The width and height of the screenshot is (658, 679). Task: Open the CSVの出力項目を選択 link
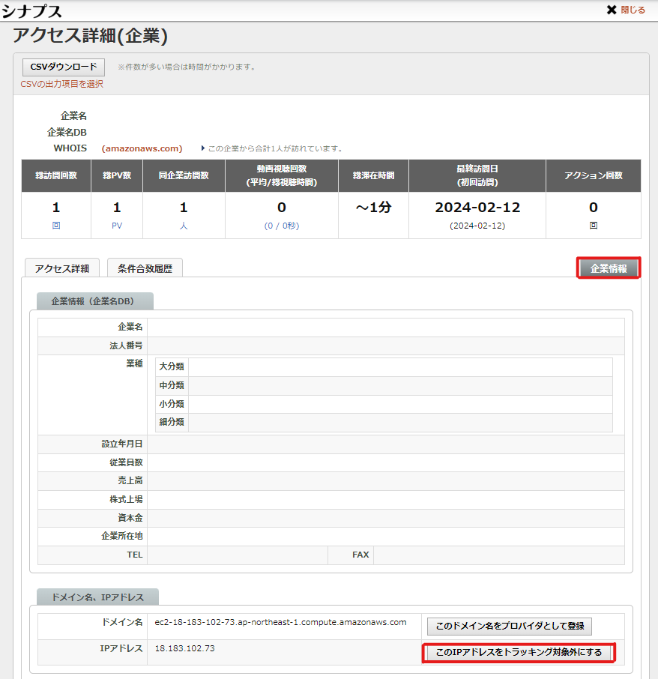[62, 84]
